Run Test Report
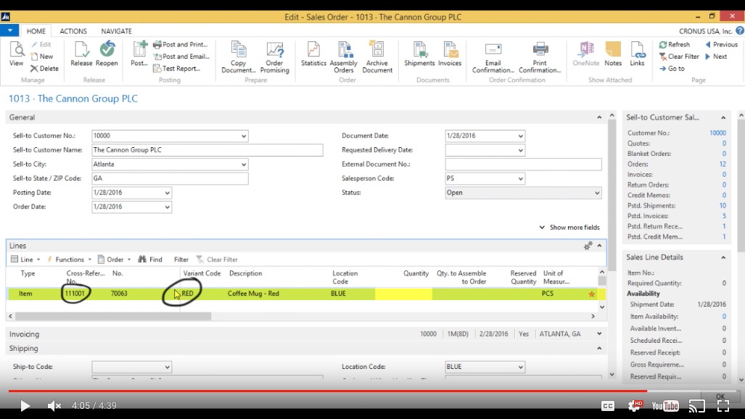Screen dimensions: 745x419 [176, 68]
